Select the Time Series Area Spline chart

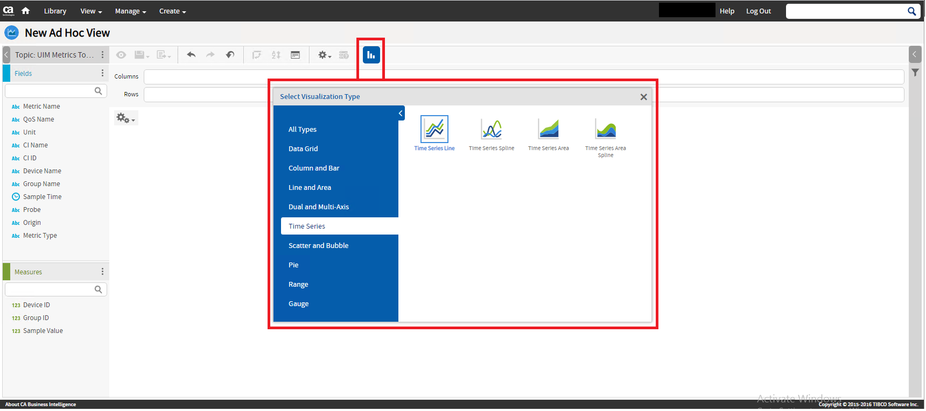point(605,130)
